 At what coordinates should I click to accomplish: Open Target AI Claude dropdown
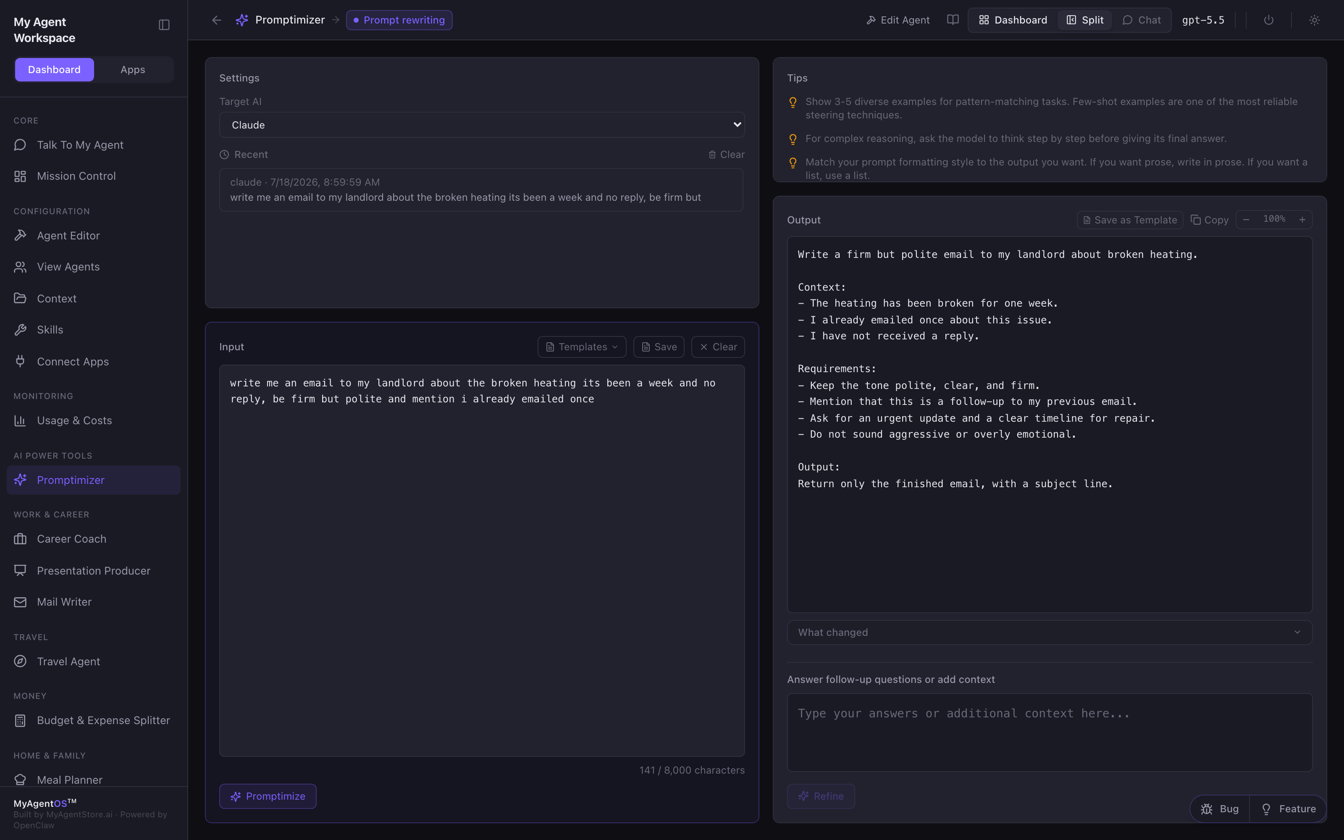(481, 125)
